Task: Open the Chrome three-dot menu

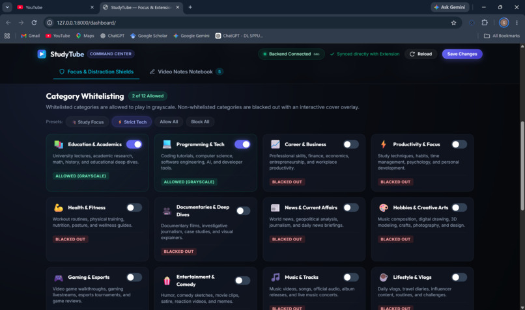Action: click(517, 22)
